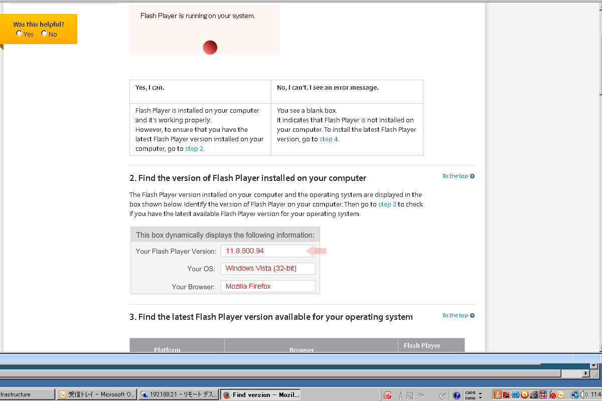Switch to the Microsoft Outlook 受信トレイ window
Viewport: 602px width, 401px height.
pos(97,394)
